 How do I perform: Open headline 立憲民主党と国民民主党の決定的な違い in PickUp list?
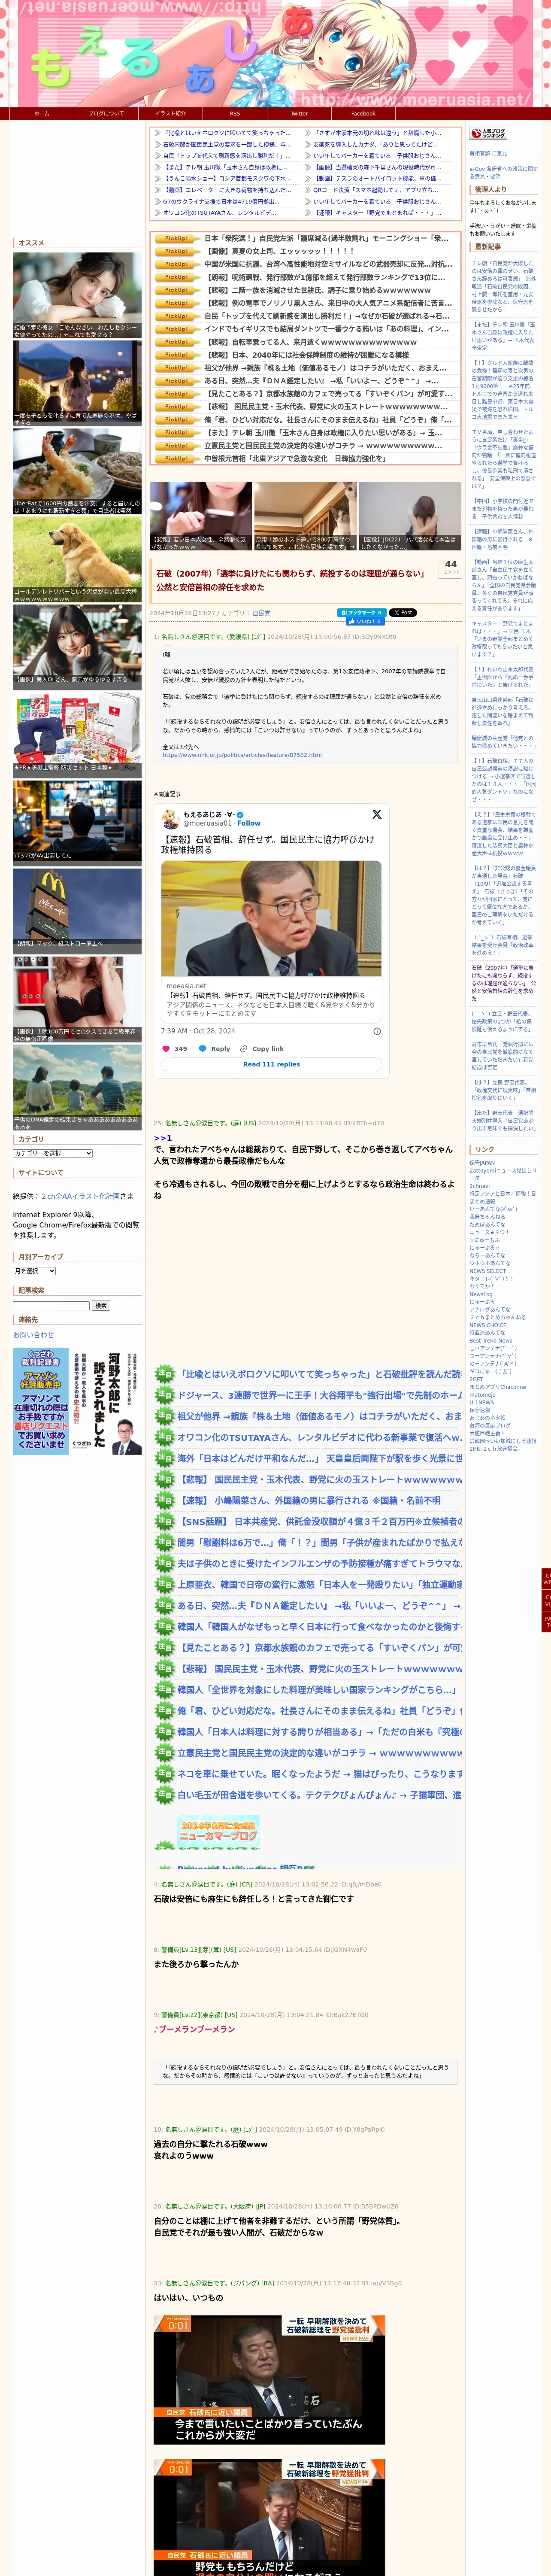point(323,446)
